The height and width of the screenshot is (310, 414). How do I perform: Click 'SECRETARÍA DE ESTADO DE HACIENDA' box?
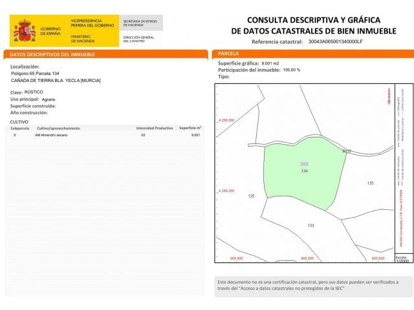[x=141, y=23]
